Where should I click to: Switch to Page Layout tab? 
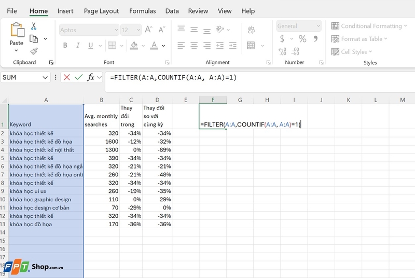click(x=101, y=11)
